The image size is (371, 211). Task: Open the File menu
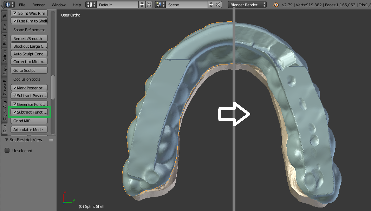pyautogui.click(x=22, y=5)
